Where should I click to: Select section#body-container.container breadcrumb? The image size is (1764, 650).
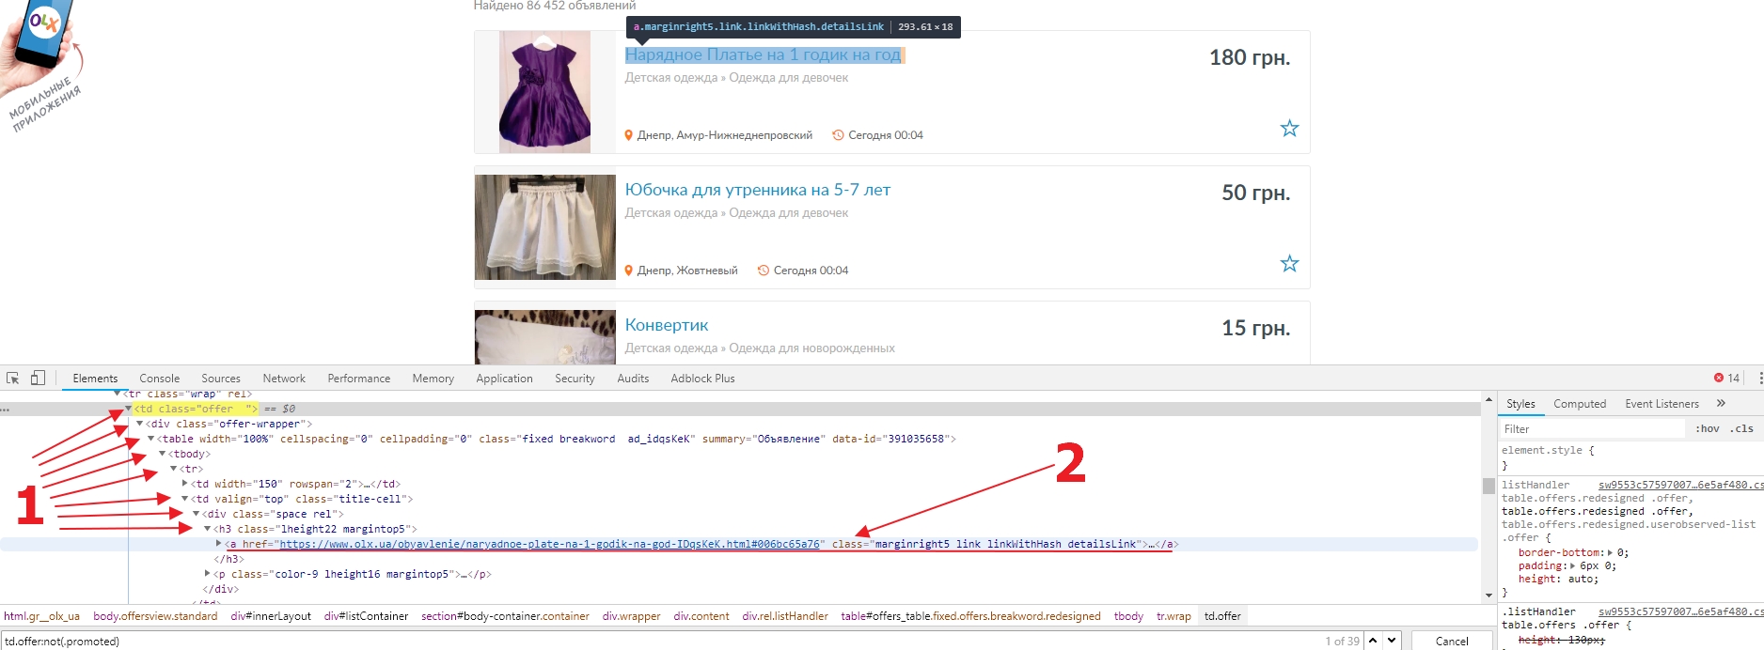pyautogui.click(x=505, y=616)
